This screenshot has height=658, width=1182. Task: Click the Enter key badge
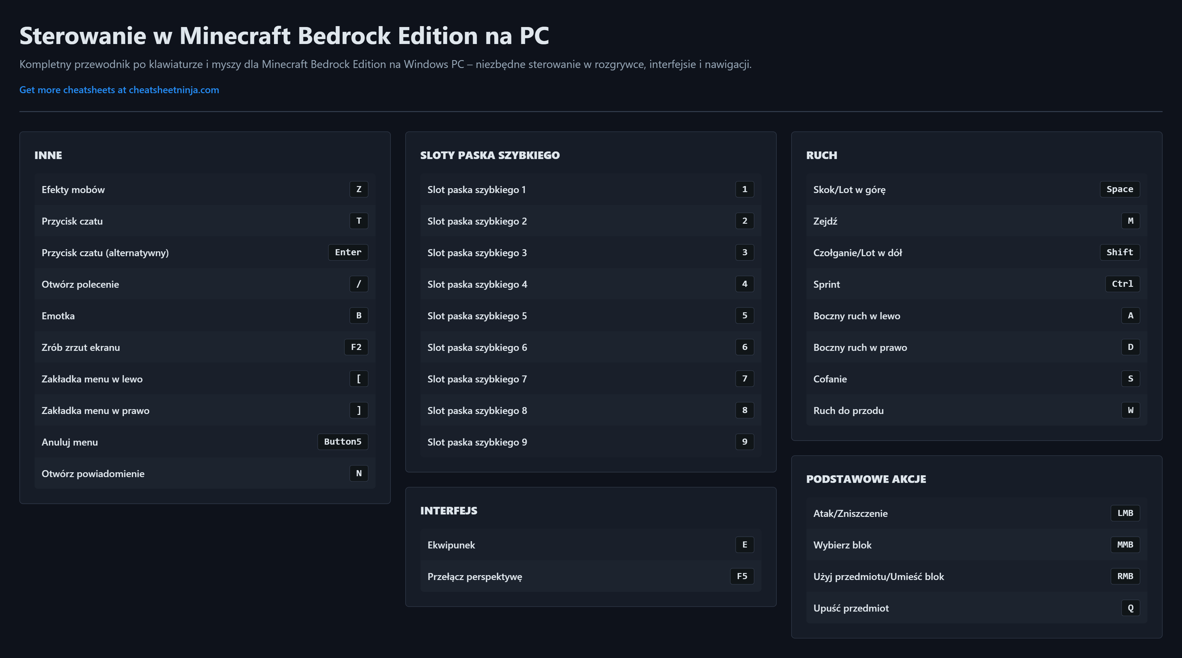click(348, 252)
